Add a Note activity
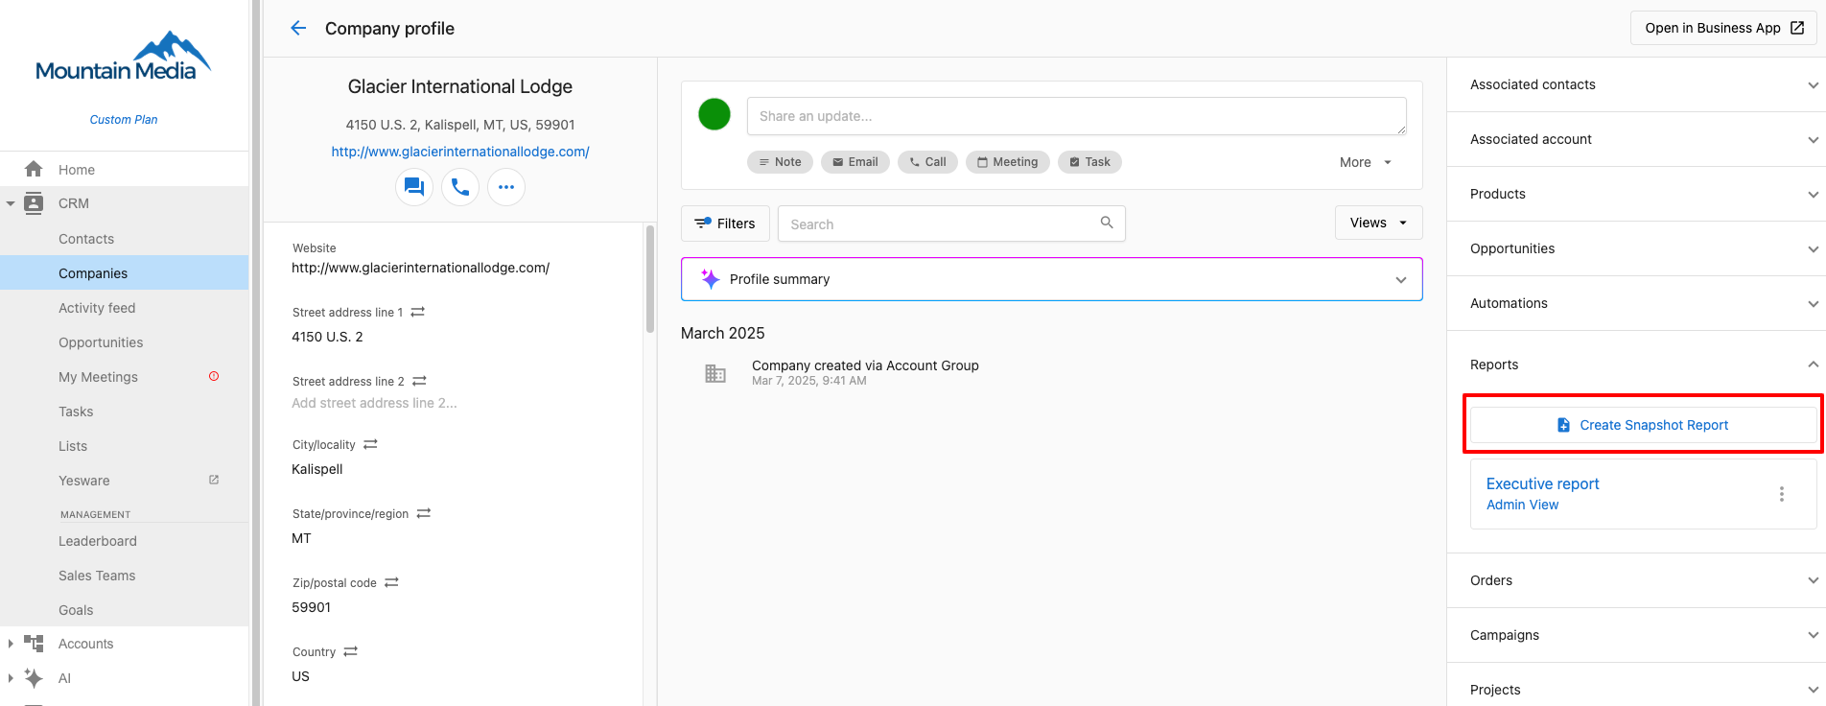 (x=780, y=162)
